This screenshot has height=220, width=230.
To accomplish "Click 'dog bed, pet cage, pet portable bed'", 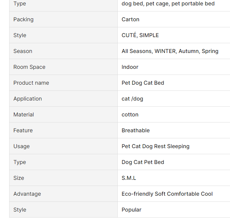I will [168, 3].
